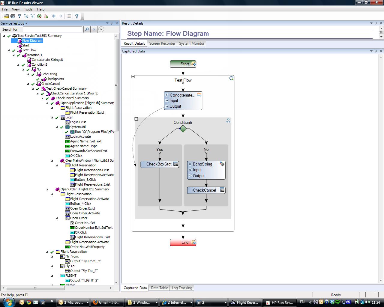Select the Password:.SetSecureText tree step
This screenshot has width=384, height=307.
(88, 151)
